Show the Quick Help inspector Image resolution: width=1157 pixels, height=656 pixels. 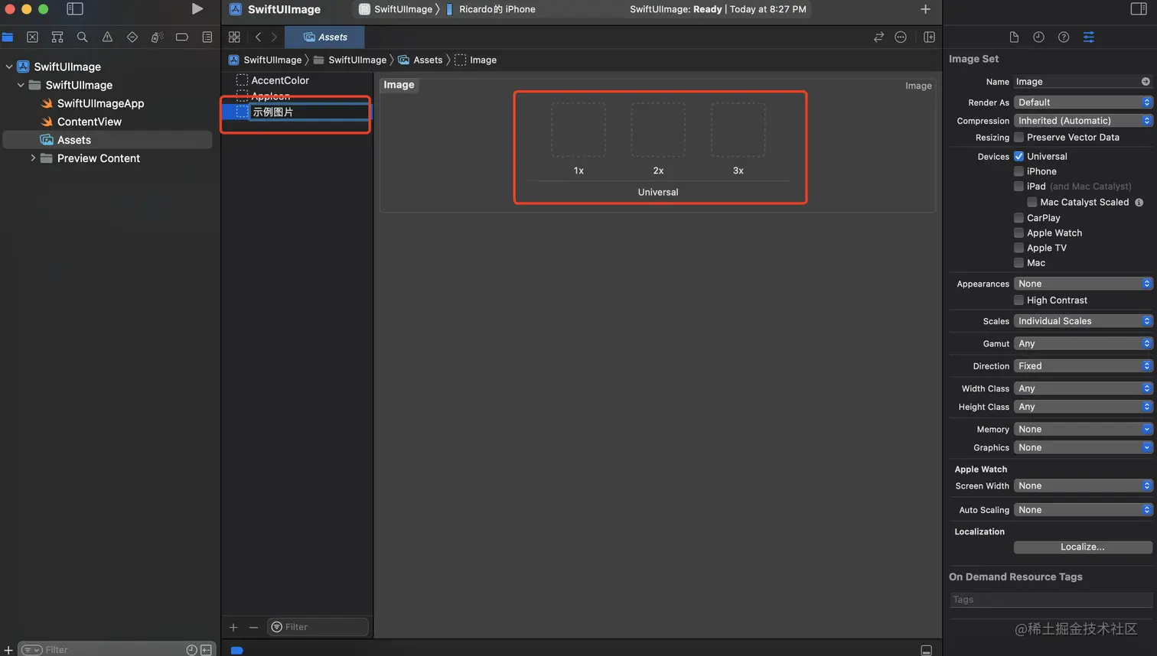tap(1064, 37)
